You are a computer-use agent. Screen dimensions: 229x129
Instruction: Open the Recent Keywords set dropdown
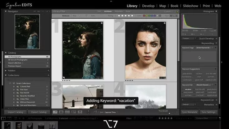click(205, 85)
